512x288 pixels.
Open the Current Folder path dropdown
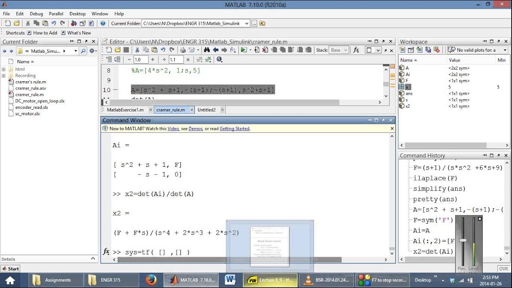click(246, 23)
